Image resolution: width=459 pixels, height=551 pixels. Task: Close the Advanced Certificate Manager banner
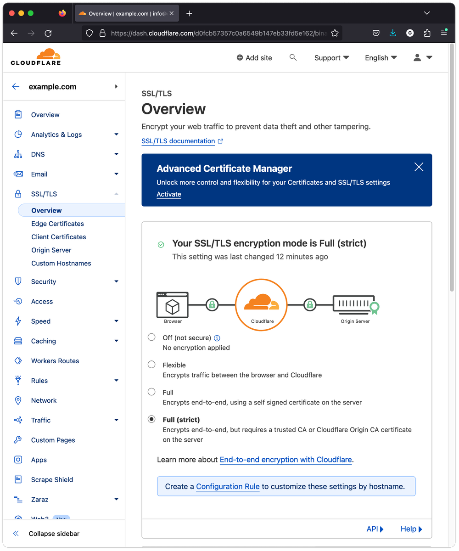pos(419,167)
